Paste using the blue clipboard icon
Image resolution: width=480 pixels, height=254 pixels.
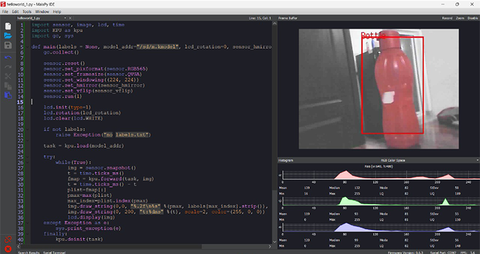tap(8, 95)
